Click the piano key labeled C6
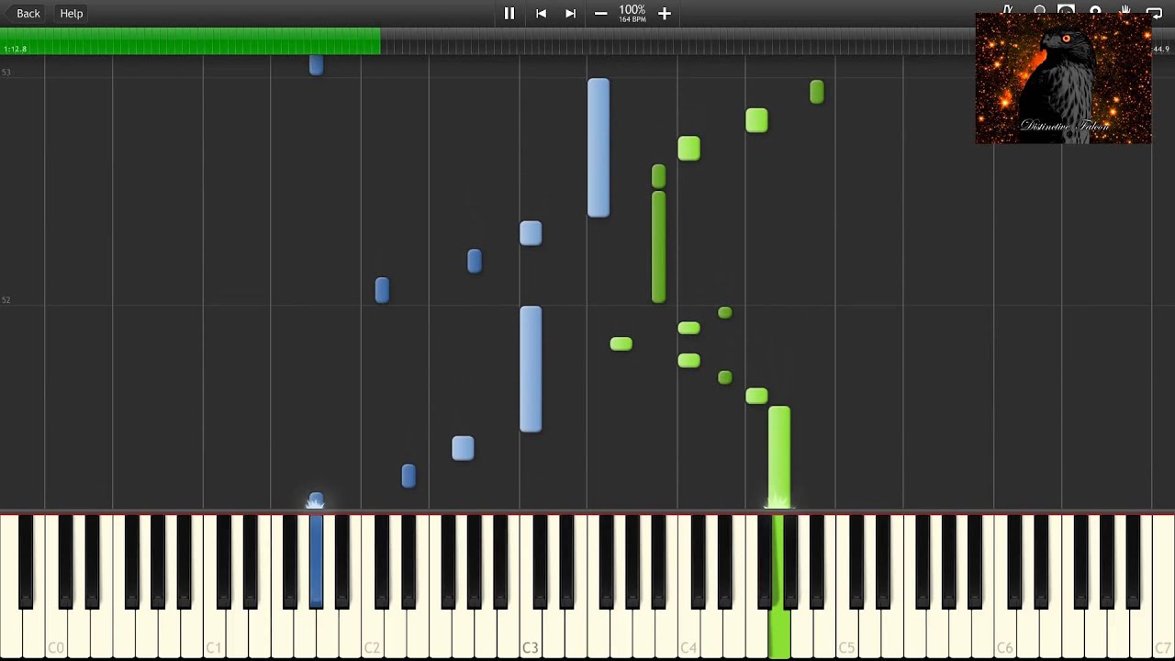 click(1004, 633)
